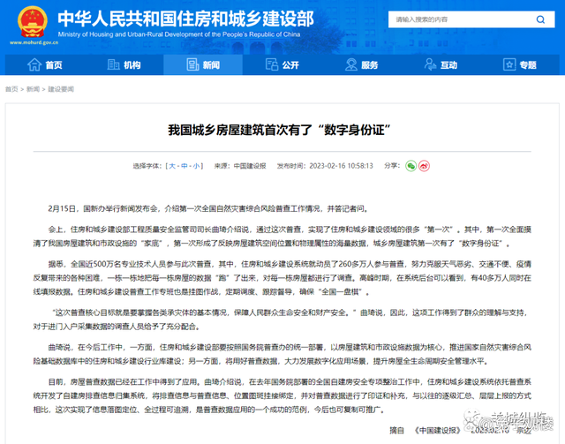
Task: Click the 机构 building icon
Action: 114,64
